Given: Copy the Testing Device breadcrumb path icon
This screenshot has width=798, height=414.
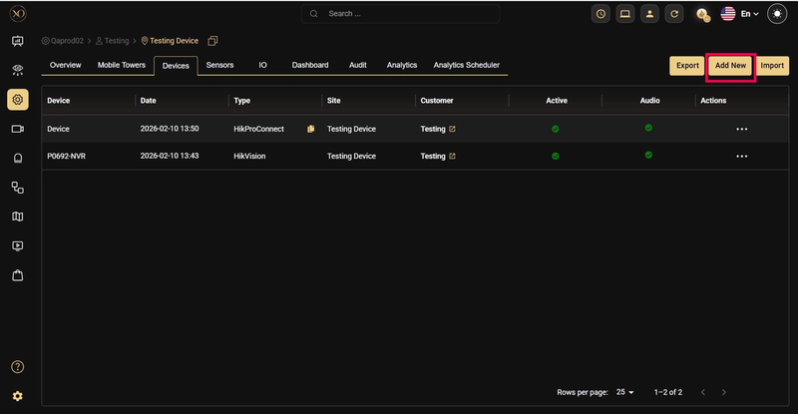Looking at the screenshot, I should coord(212,41).
